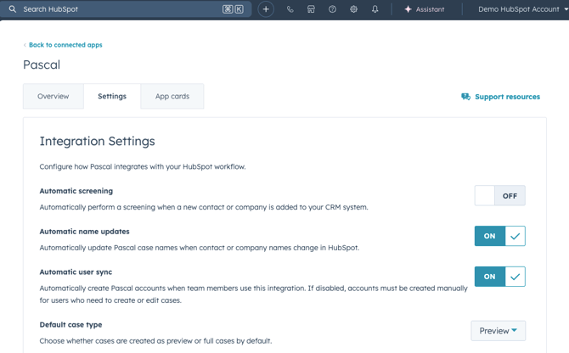
Task: Expand the Default case type Preview dropdown
Action: 498,331
